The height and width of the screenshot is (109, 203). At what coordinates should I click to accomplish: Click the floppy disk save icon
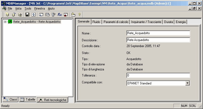click(27, 15)
